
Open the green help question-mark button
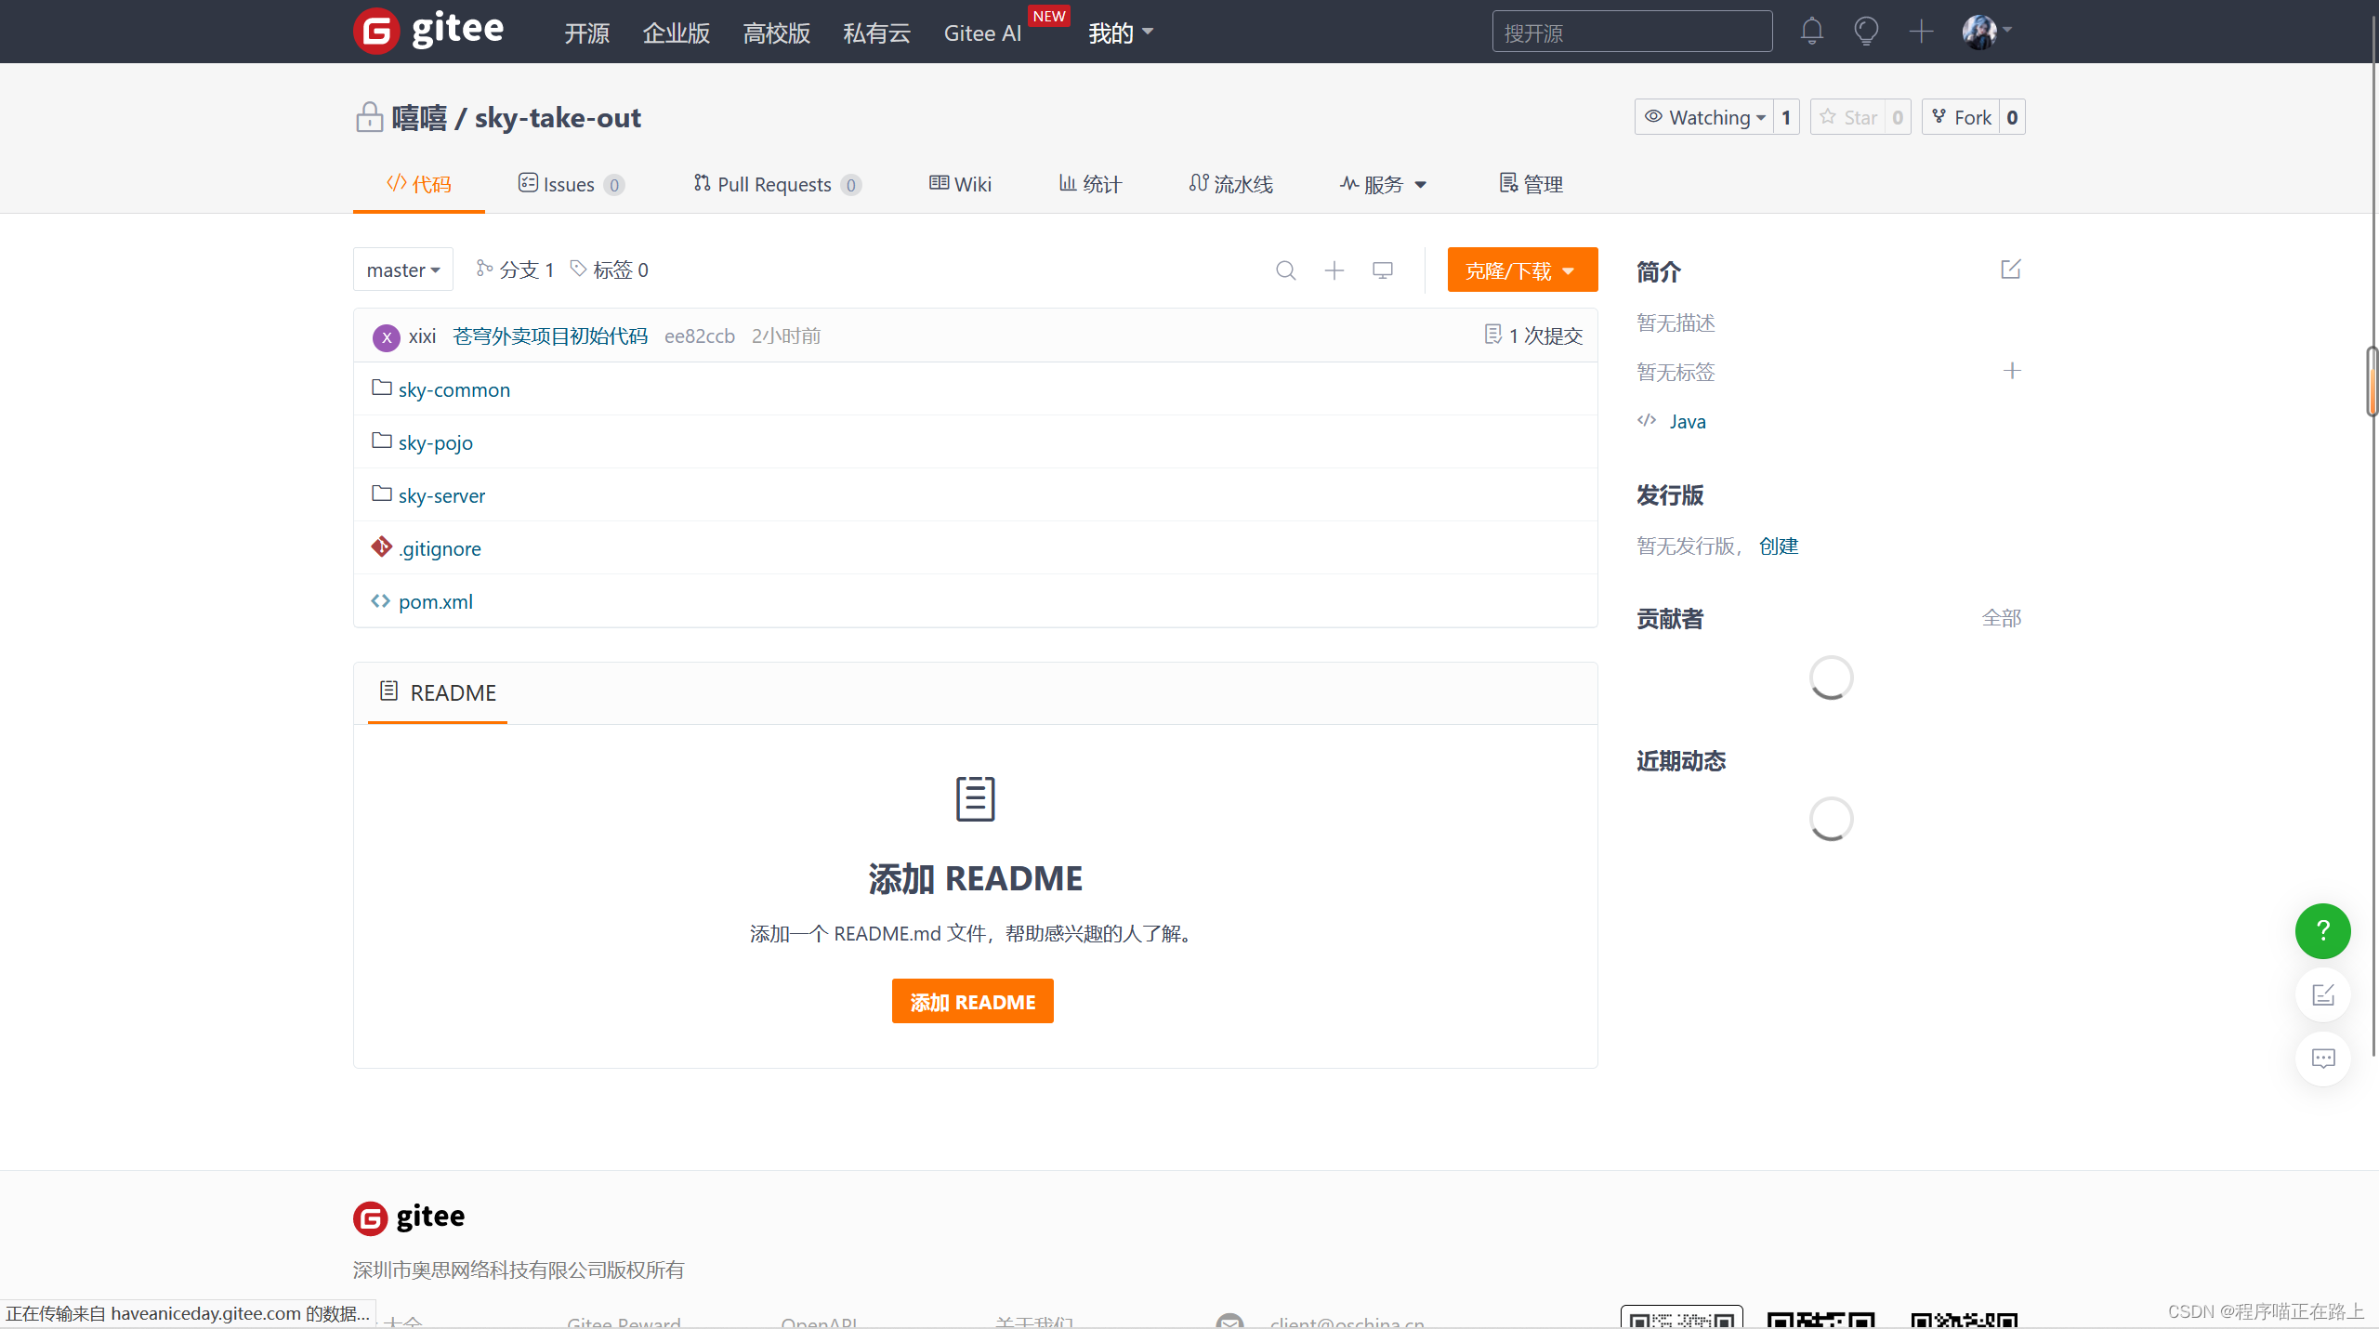click(2322, 930)
